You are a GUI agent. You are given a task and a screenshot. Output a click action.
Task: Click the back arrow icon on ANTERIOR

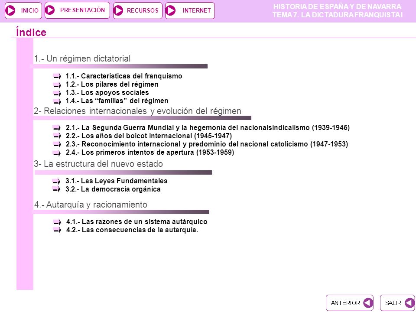pos(368,303)
